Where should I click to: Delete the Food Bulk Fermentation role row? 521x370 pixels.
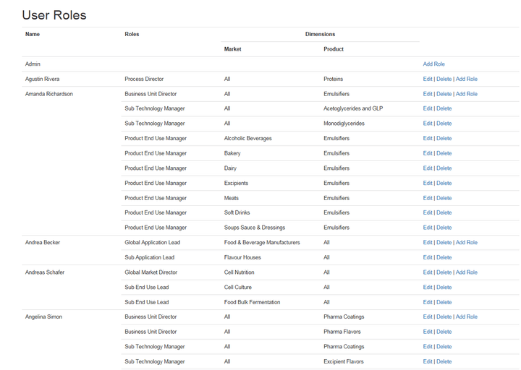[x=444, y=302]
